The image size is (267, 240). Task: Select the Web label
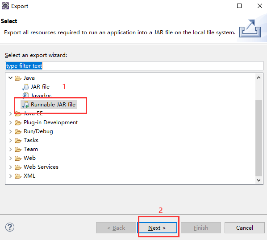pos(29,158)
